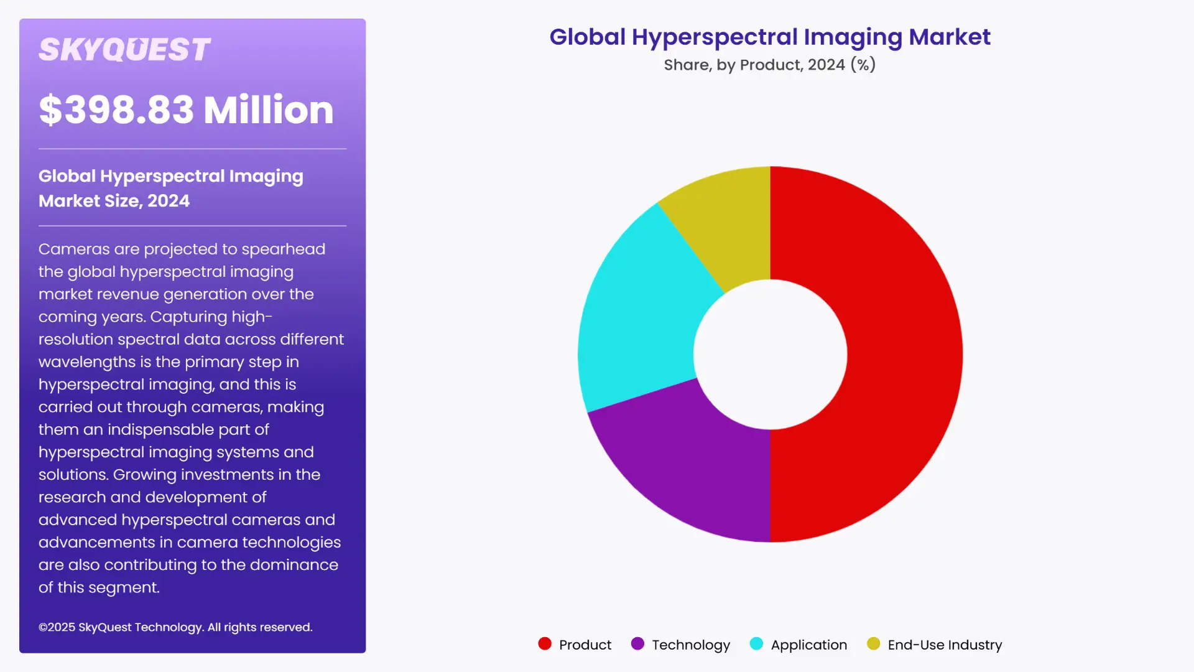Viewport: 1194px width, 672px height.
Task: Open the SkyQuest copyright notice link
Action: point(176,627)
